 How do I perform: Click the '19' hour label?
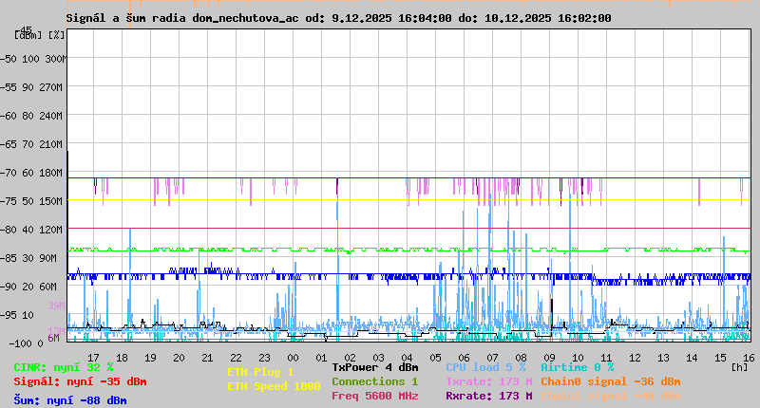(x=150, y=358)
